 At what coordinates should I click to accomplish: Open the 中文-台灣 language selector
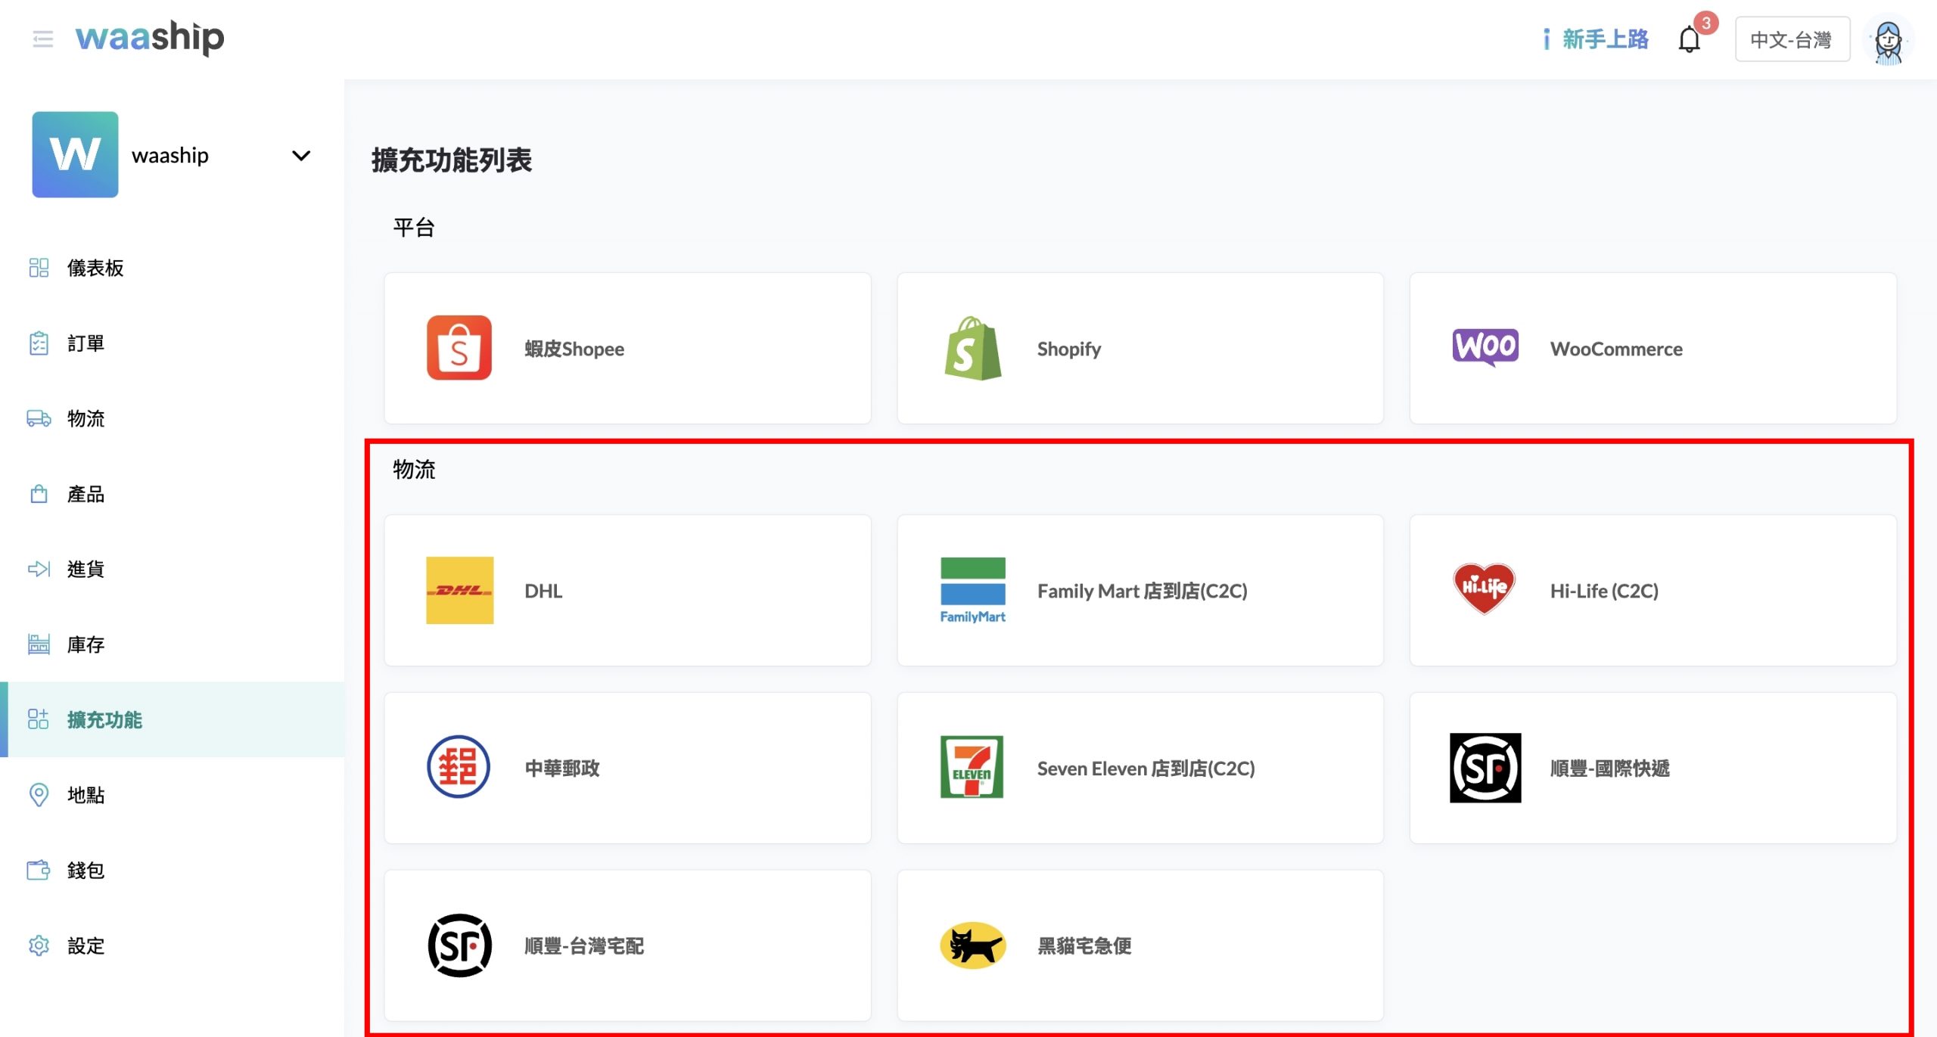click(x=1791, y=39)
